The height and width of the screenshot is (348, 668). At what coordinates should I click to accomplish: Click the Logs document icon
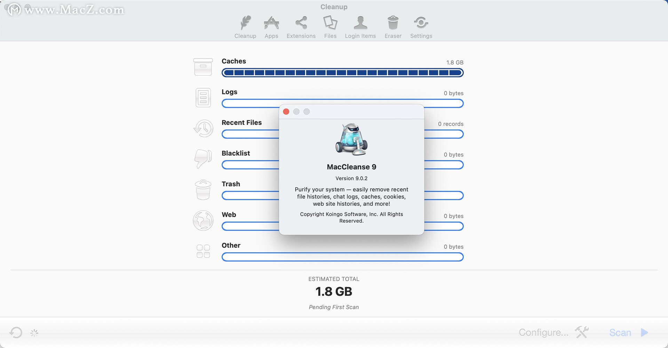point(203,97)
